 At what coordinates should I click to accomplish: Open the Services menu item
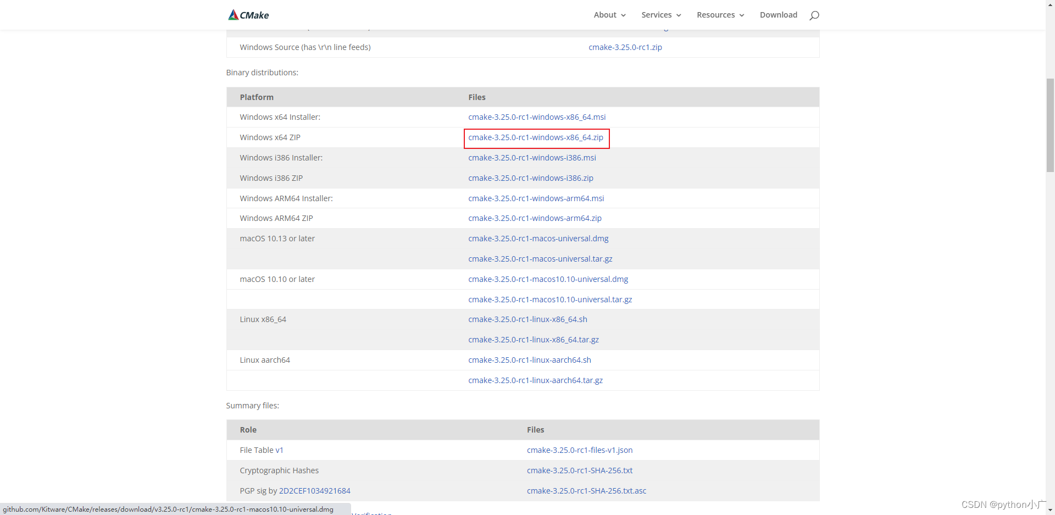657,15
